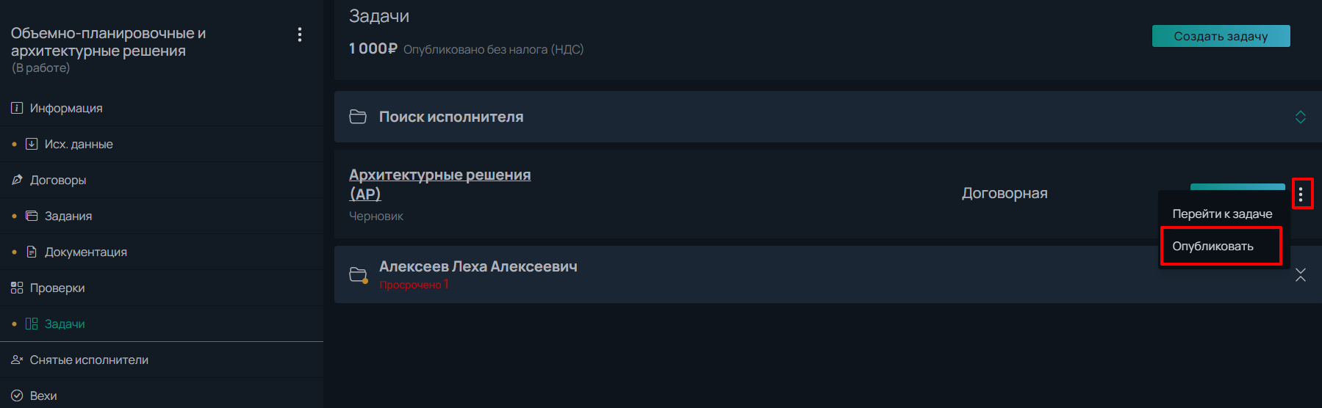The width and height of the screenshot is (1322, 408).
Task: Click the Проверки grid icon
Action: pyautogui.click(x=17, y=288)
